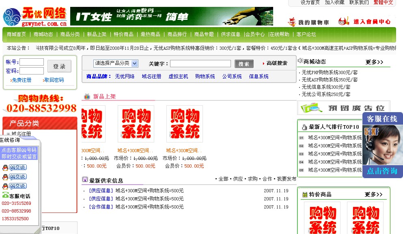The image size is (403, 234).
Task: Click 更多>> beside 商城动态
Action: coord(374,62)
